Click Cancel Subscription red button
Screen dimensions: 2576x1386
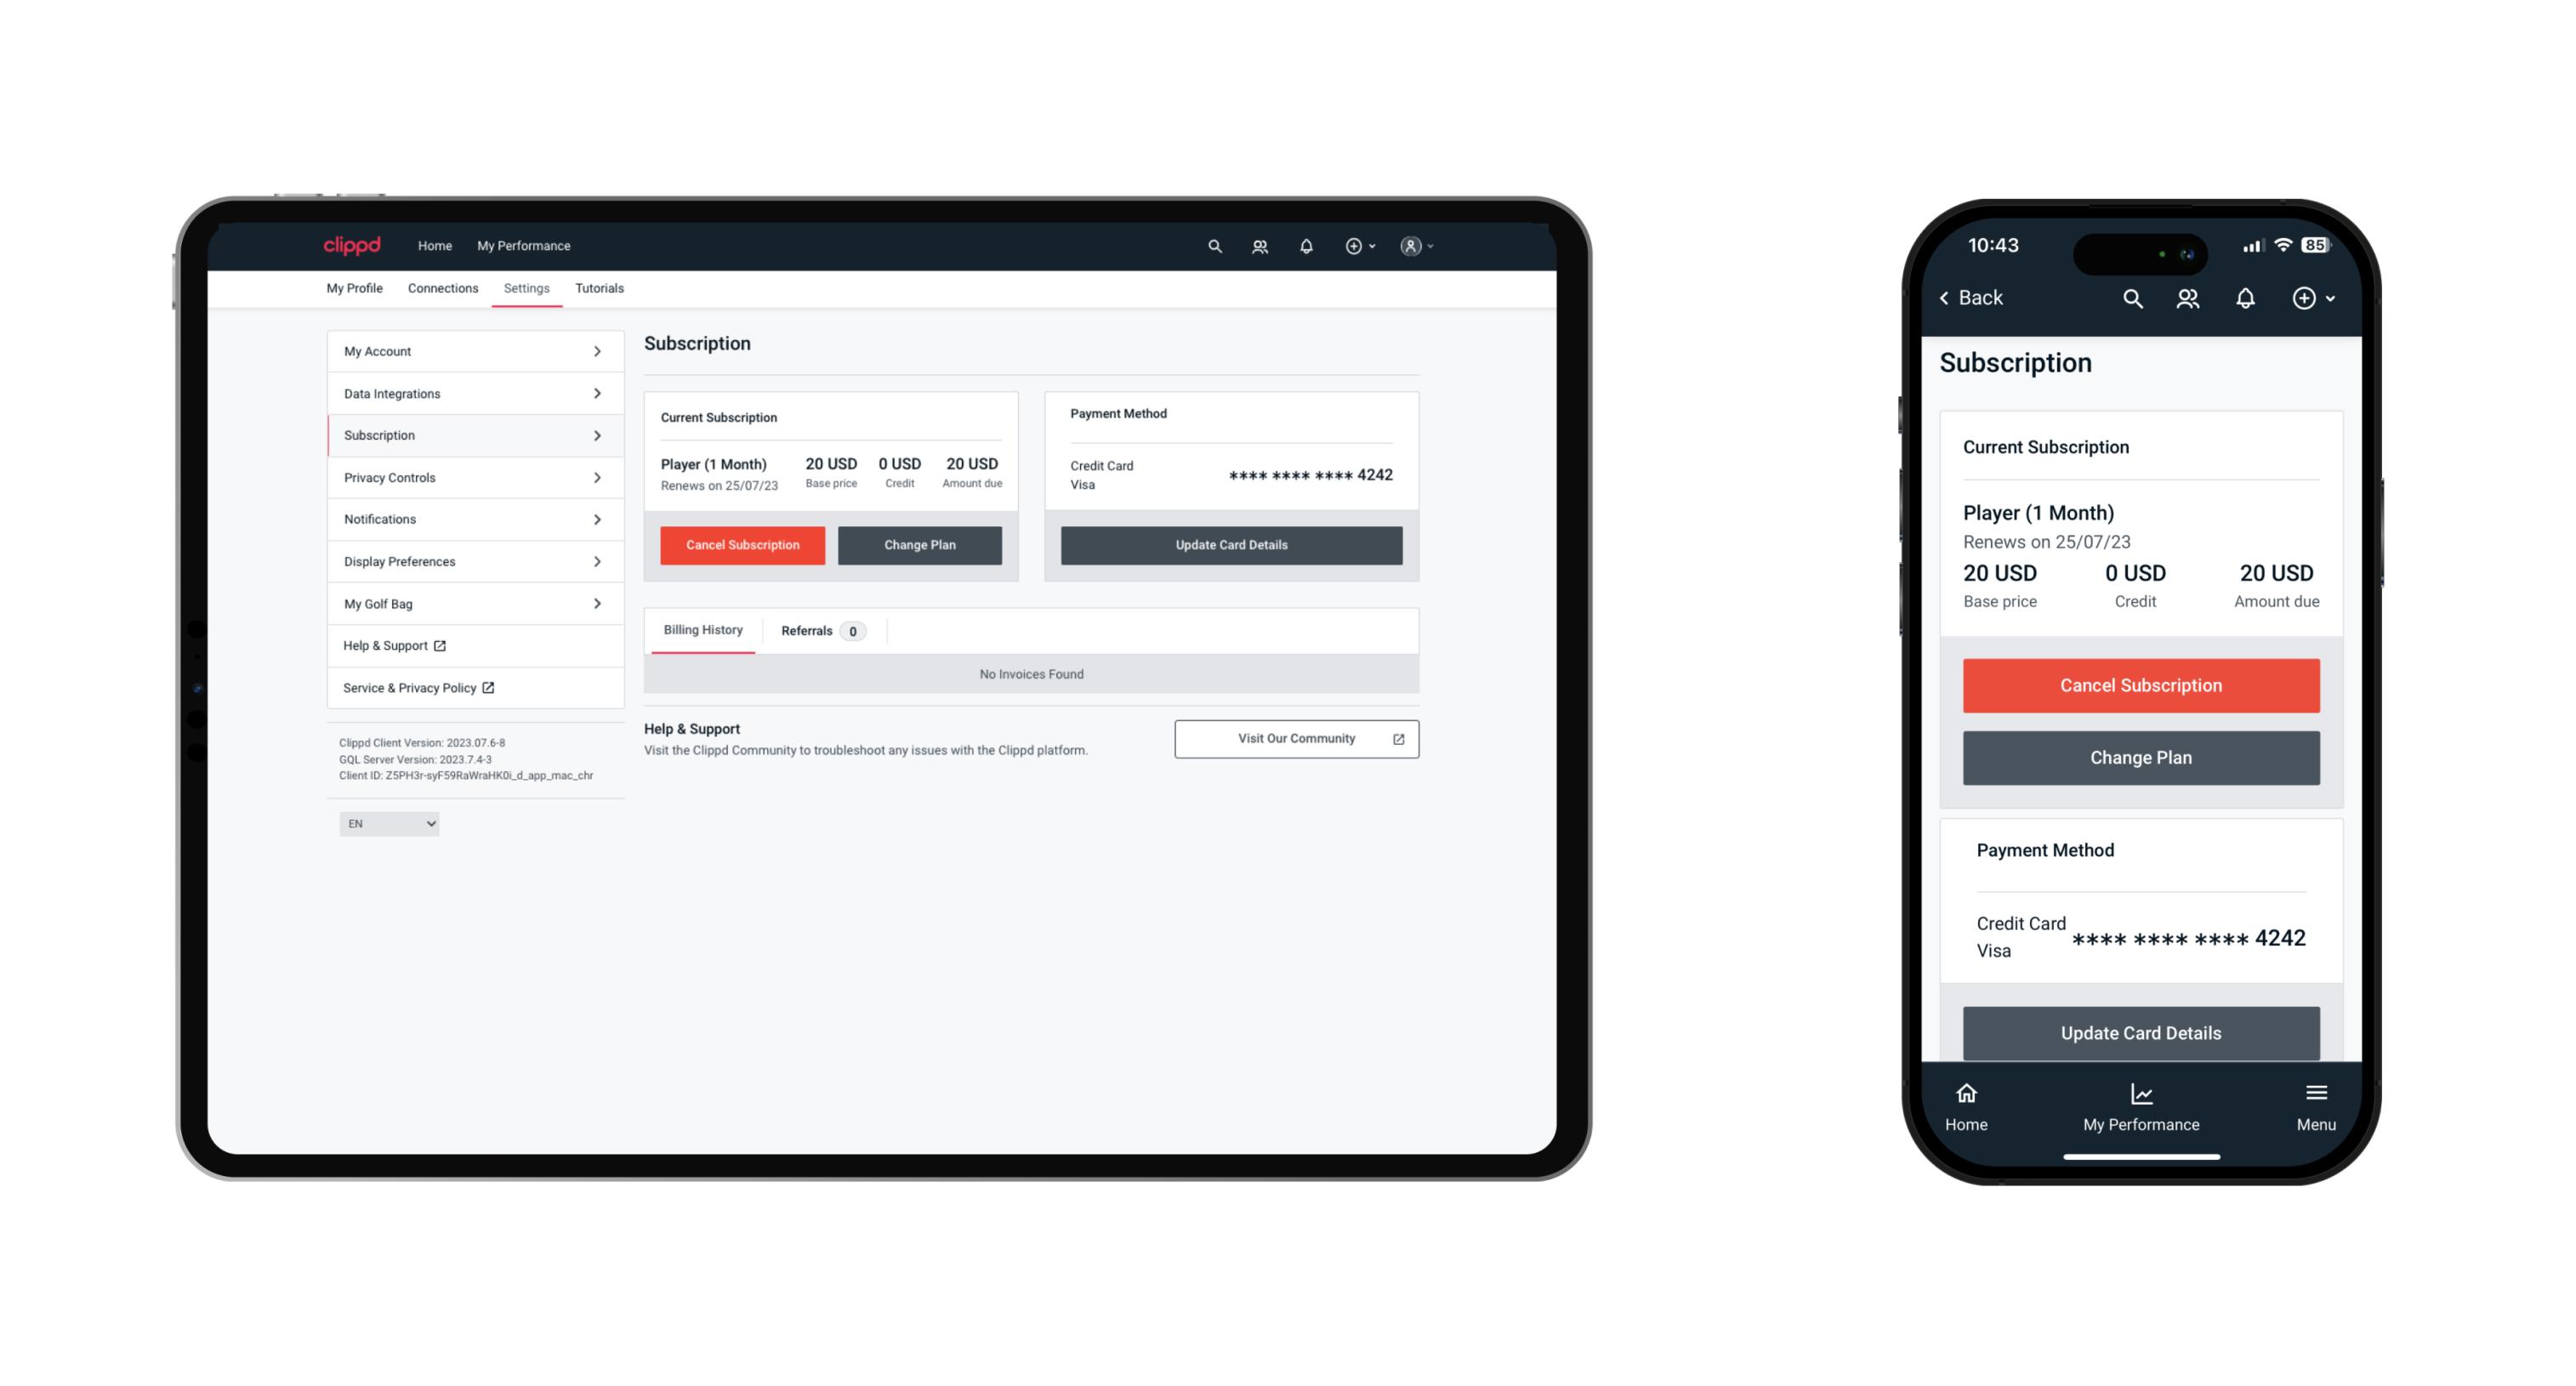coord(741,544)
